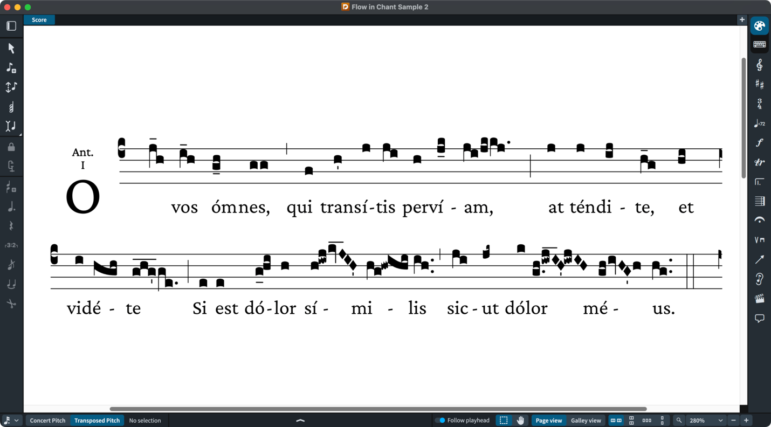This screenshot has height=427, width=771.
Task: Open the Clefs panel
Action: [760, 65]
